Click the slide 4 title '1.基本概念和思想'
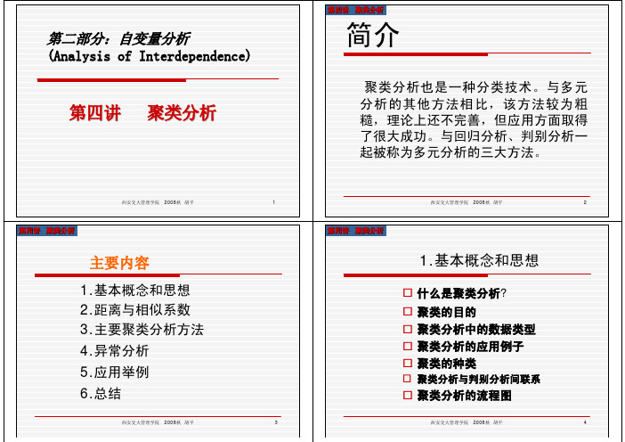This screenshot has height=442, width=625. [480, 260]
